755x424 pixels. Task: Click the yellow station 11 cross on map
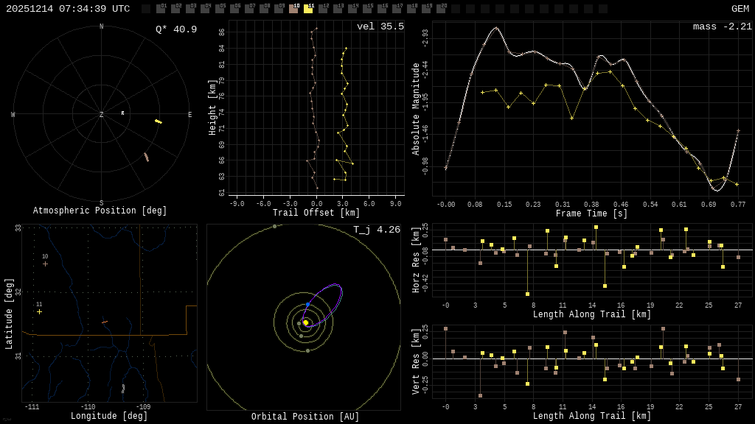pyautogui.click(x=40, y=312)
